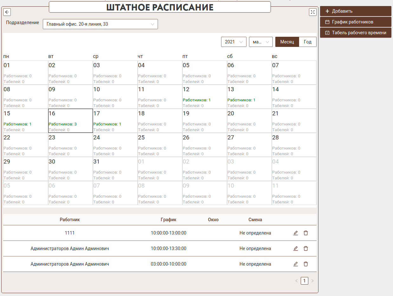
Task: Switch calendar to Месяц view
Action: [287, 42]
